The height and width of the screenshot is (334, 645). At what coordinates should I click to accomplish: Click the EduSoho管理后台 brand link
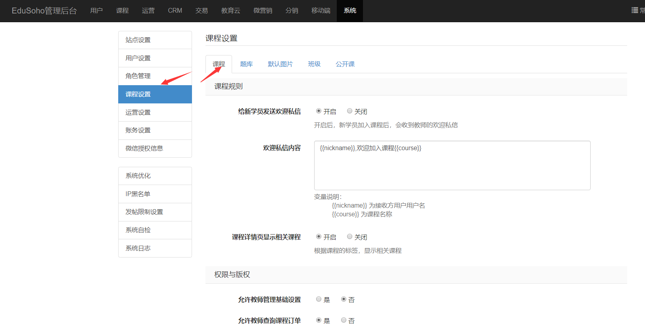pyautogui.click(x=44, y=11)
